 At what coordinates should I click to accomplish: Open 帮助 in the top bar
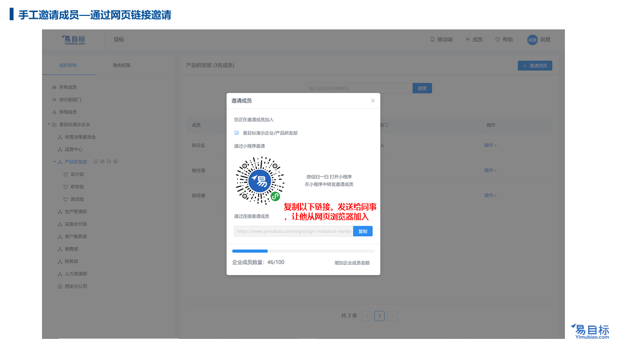pos(504,40)
